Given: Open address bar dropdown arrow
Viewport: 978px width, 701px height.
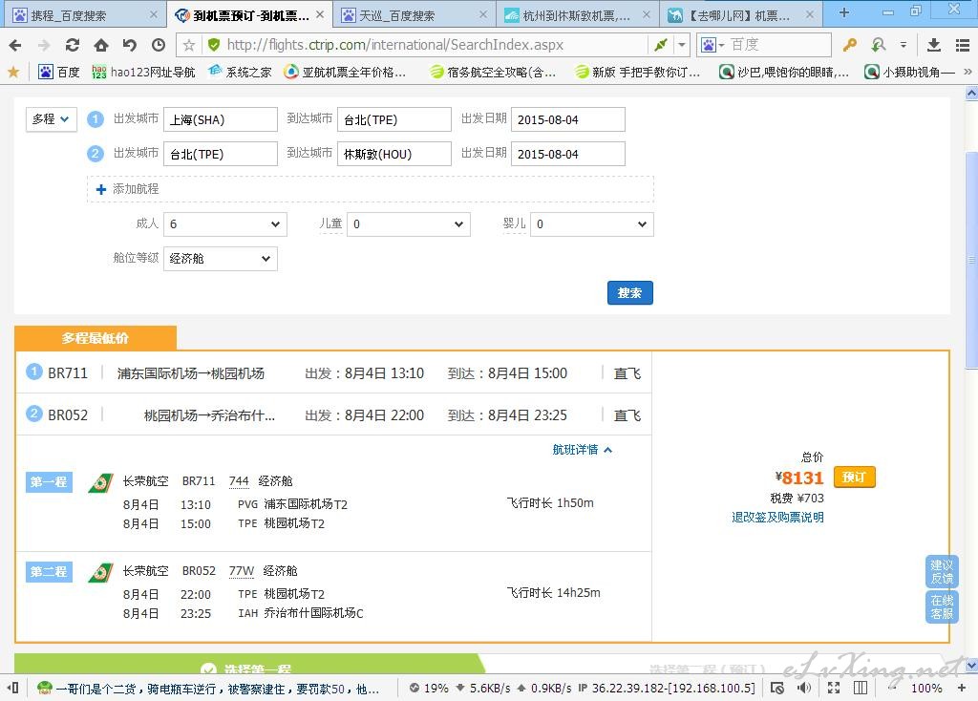Looking at the screenshot, I should pos(682,45).
